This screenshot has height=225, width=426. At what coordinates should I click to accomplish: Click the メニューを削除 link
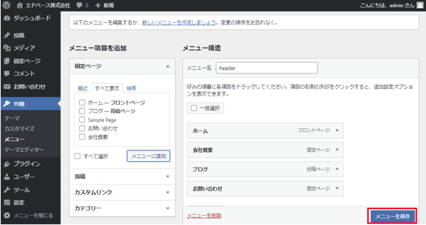204,216
